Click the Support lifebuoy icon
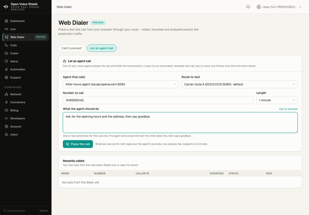The width and height of the screenshot is (309, 215). [x=6, y=77]
